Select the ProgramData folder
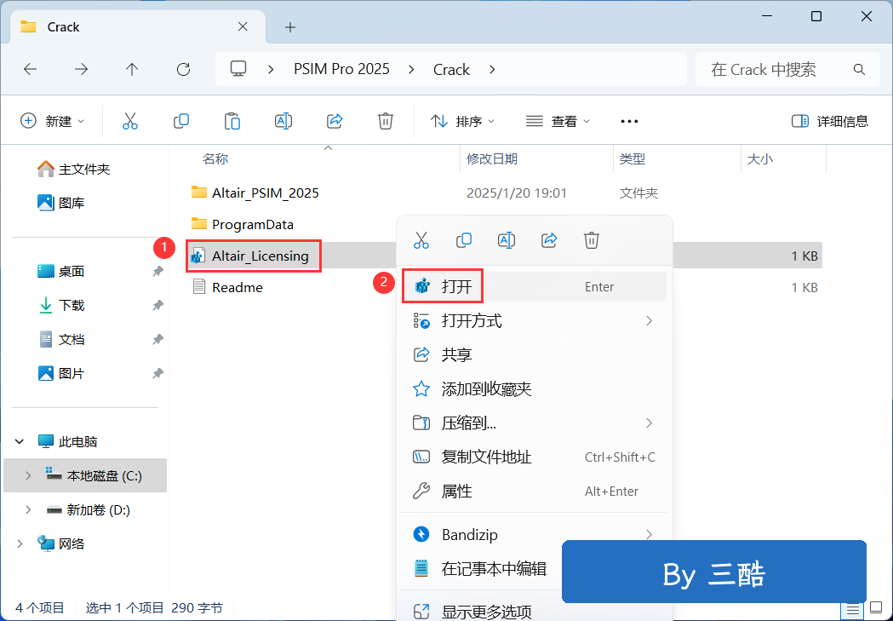 tap(253, 225)
